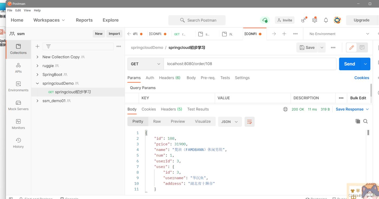Switch to the request Headers (6) tab
The width and height of the screenshot is (379, 199).
coord(170,78)
